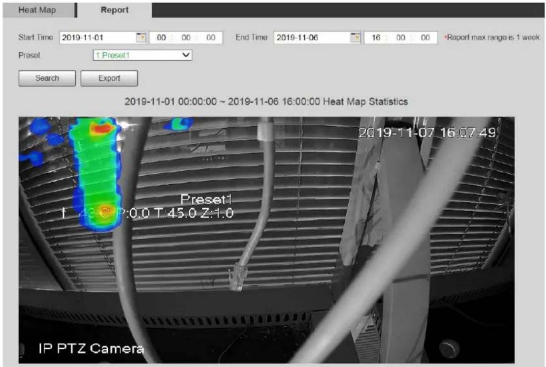546x367 pixels.
Task: Select the End Time minute value
Action: point(401,38)
